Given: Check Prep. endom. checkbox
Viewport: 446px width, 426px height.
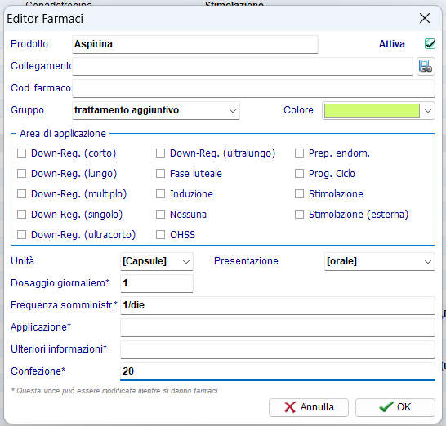Looking at the screenshot, I should point(299,153).
